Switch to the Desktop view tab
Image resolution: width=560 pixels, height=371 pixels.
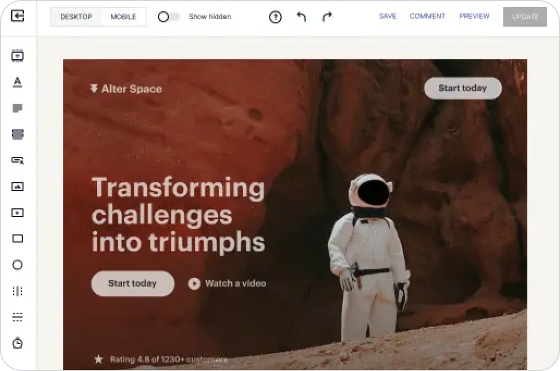(76, 17)
